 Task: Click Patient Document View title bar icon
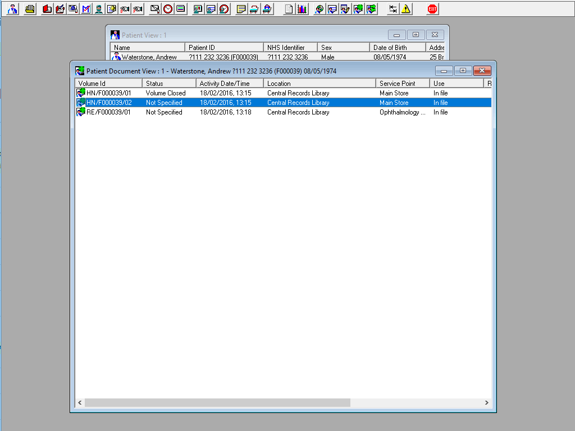pos(80,71)
